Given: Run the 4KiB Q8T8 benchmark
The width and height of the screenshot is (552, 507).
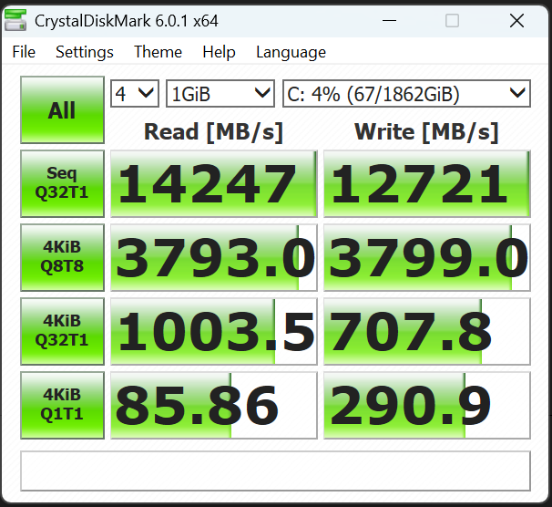Looking at the screenshot, I should (x=62, y=255).
